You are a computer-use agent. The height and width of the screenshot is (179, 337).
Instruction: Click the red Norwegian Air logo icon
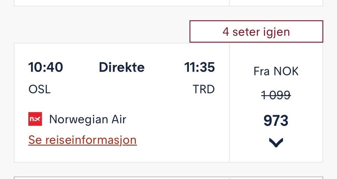pyautogui.click(x=35, y=119)
